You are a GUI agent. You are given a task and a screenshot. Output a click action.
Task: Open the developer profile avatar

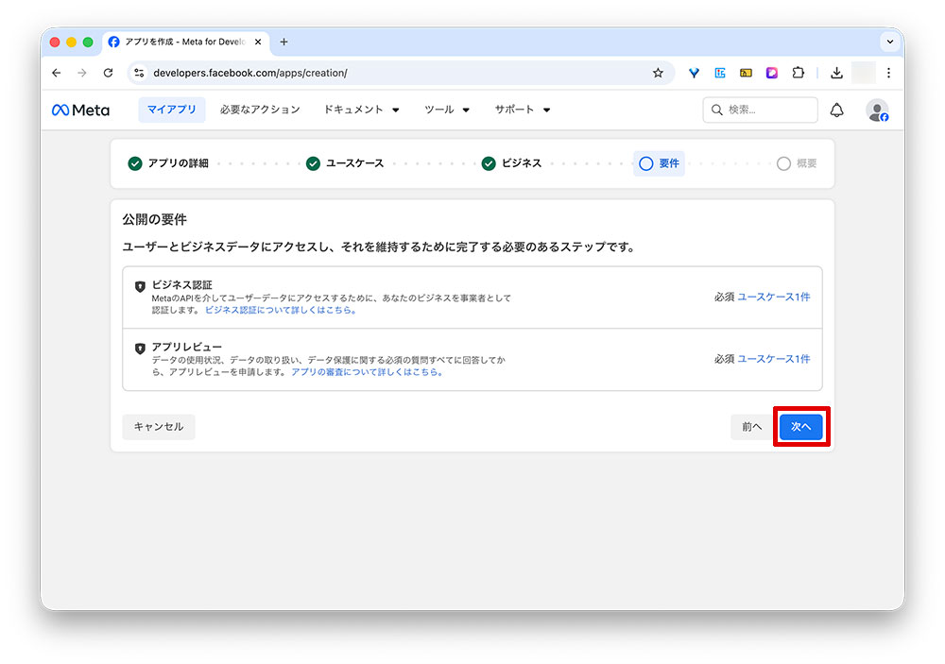pos(877,110)
